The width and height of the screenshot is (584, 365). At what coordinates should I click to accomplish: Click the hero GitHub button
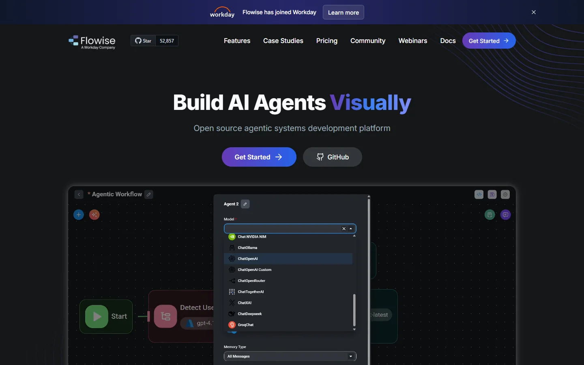pos(333,157)
